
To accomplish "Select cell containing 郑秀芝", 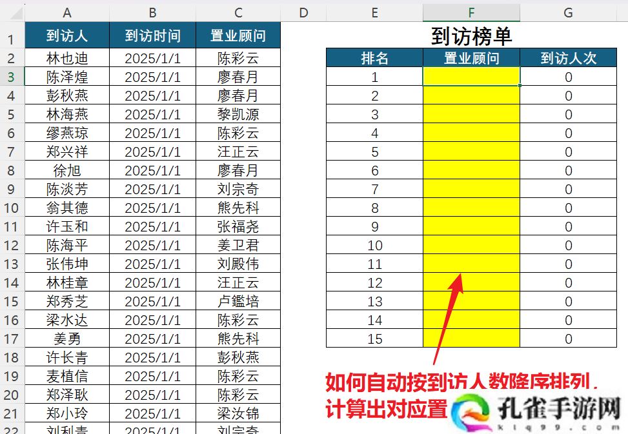I will pyautogui.click(x=67, y=301).
